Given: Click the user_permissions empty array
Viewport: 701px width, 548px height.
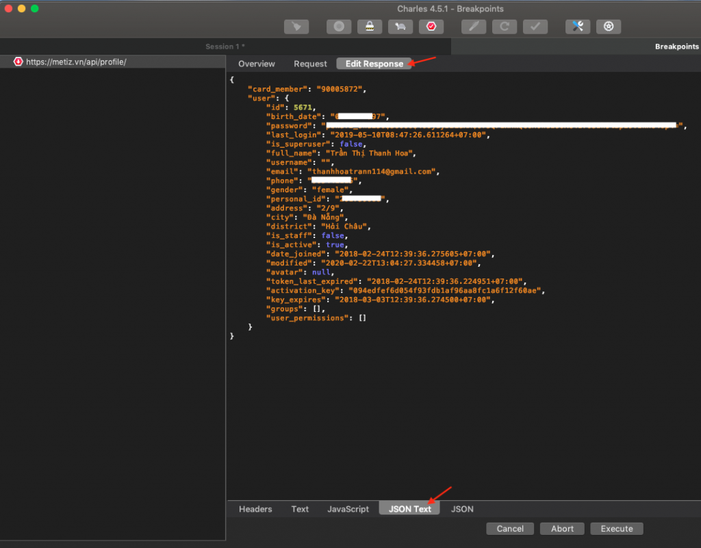Looking at the screenshot, I should [x=362, y=318].
